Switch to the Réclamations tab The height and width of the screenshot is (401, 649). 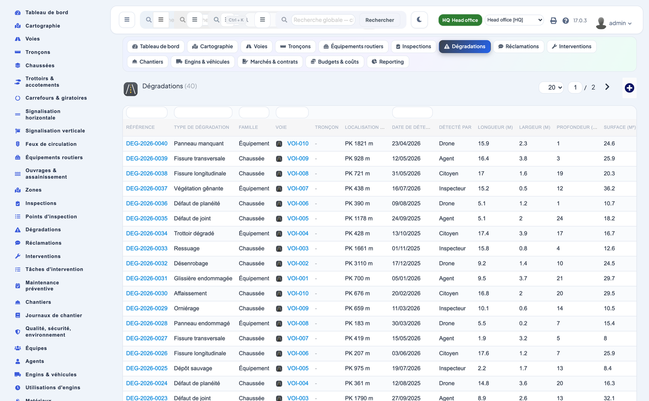518,46
